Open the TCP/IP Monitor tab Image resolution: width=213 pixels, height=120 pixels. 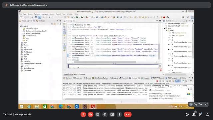coord(157,78)
